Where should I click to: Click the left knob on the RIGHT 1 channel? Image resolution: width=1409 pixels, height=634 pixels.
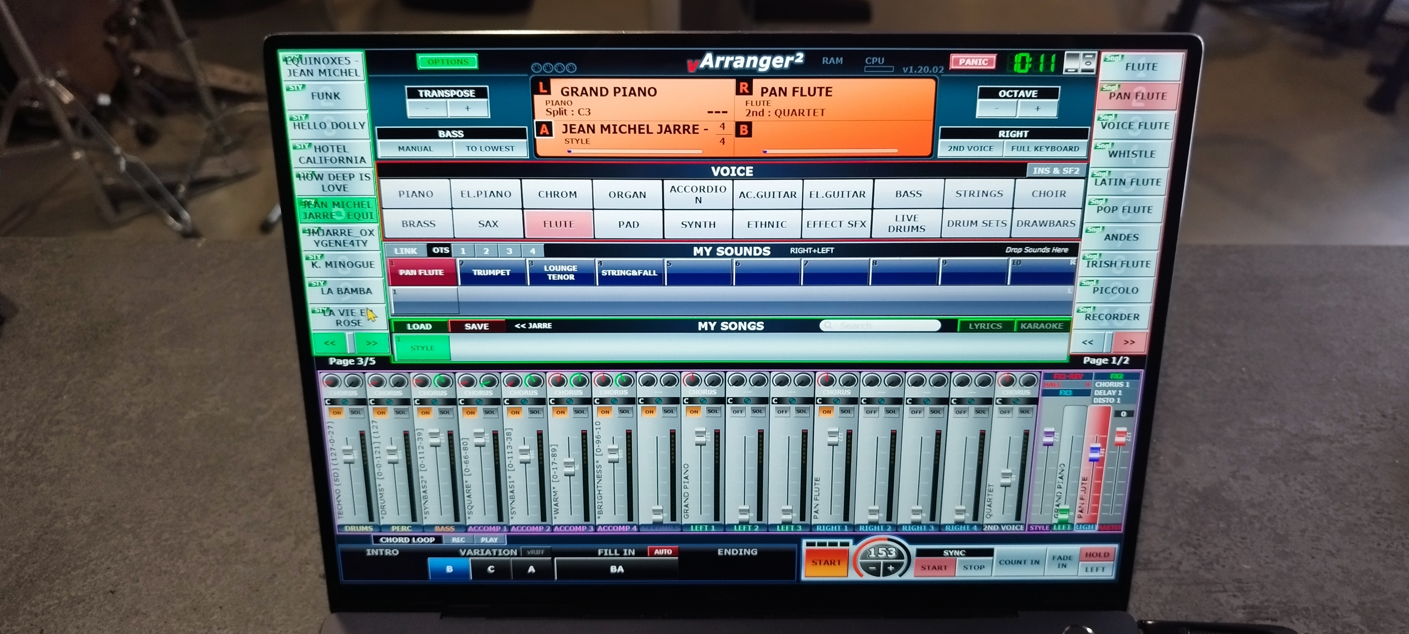827,380
